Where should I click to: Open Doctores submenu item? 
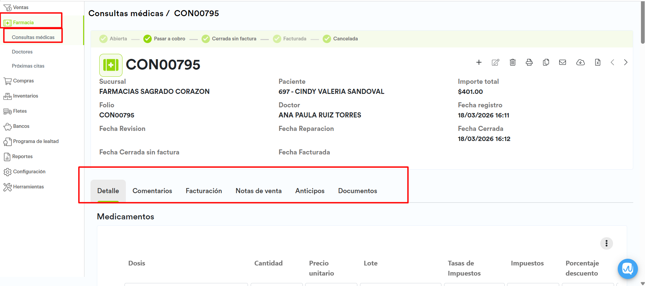click(22, 52)
